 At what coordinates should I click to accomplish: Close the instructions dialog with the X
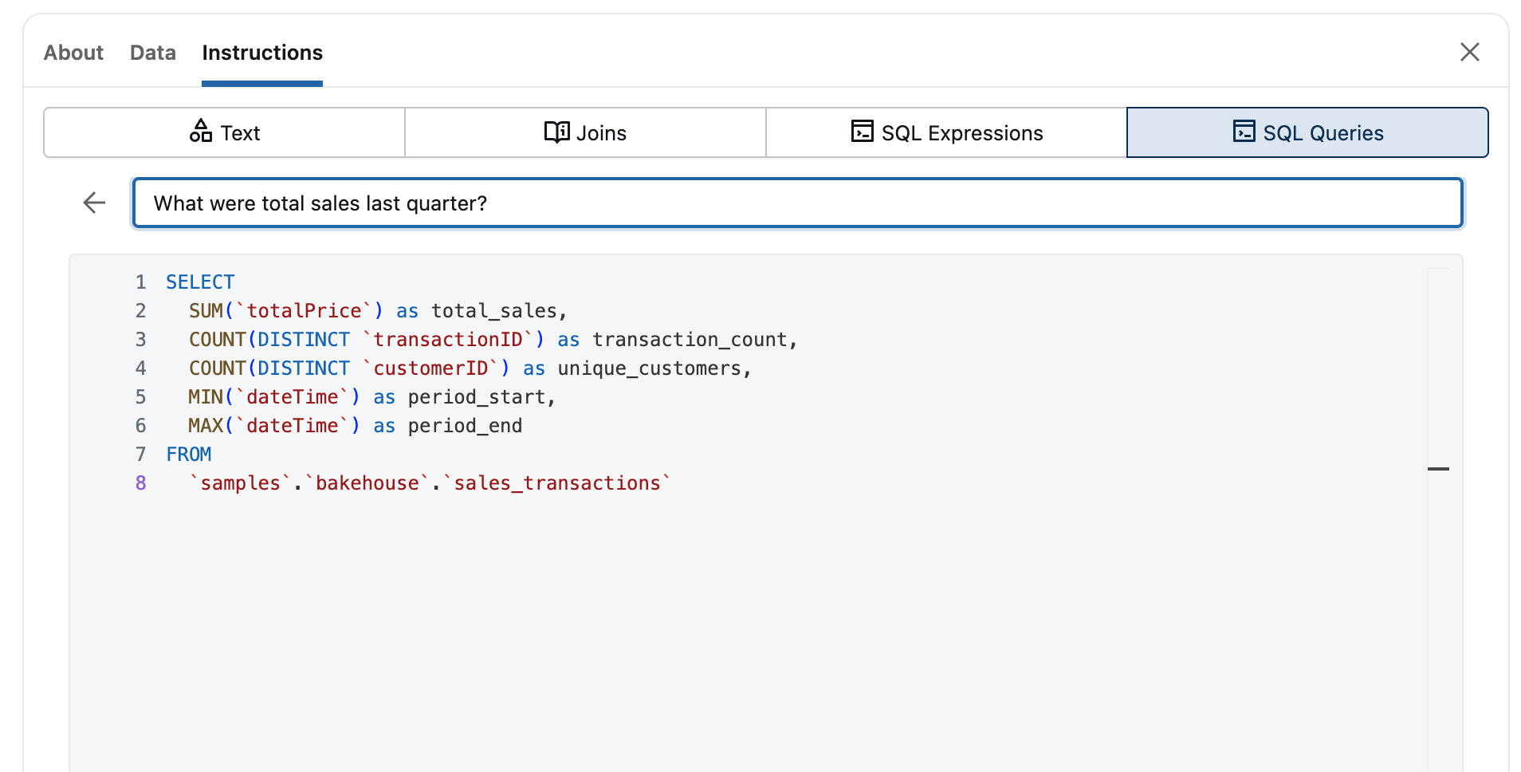(x=1470, y=51)
